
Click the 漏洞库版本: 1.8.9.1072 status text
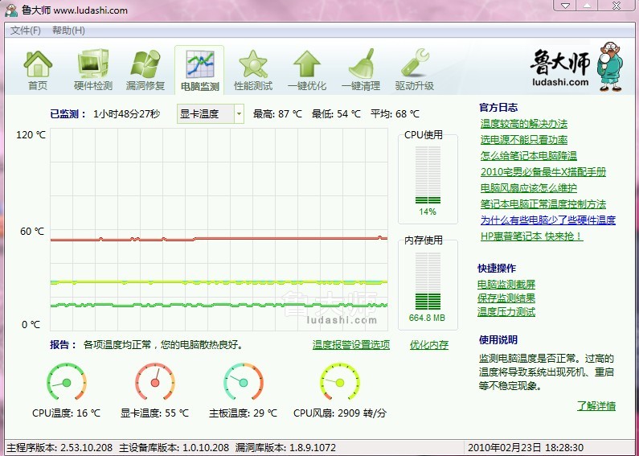285,447
